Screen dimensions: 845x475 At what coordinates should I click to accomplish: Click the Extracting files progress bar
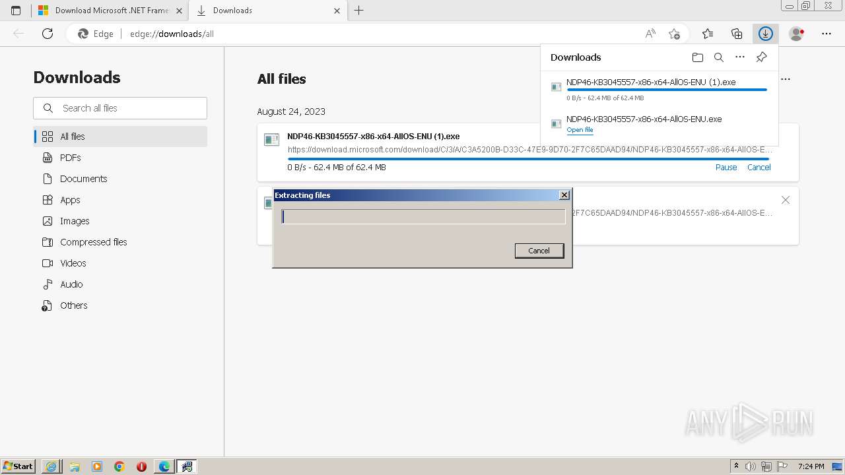(x=423, y=216)
